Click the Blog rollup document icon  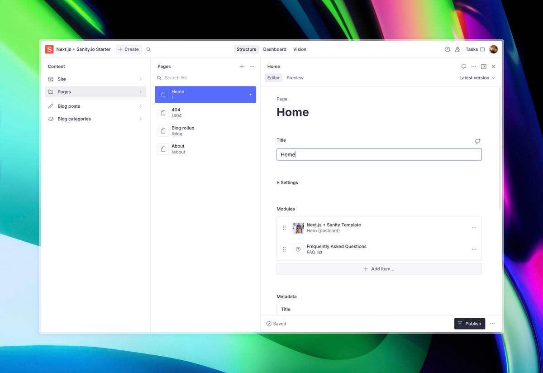coord(163,131)
